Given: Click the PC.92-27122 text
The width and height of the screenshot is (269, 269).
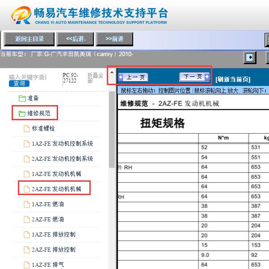Looking at the screenshot, I should (x=71, y=77).
